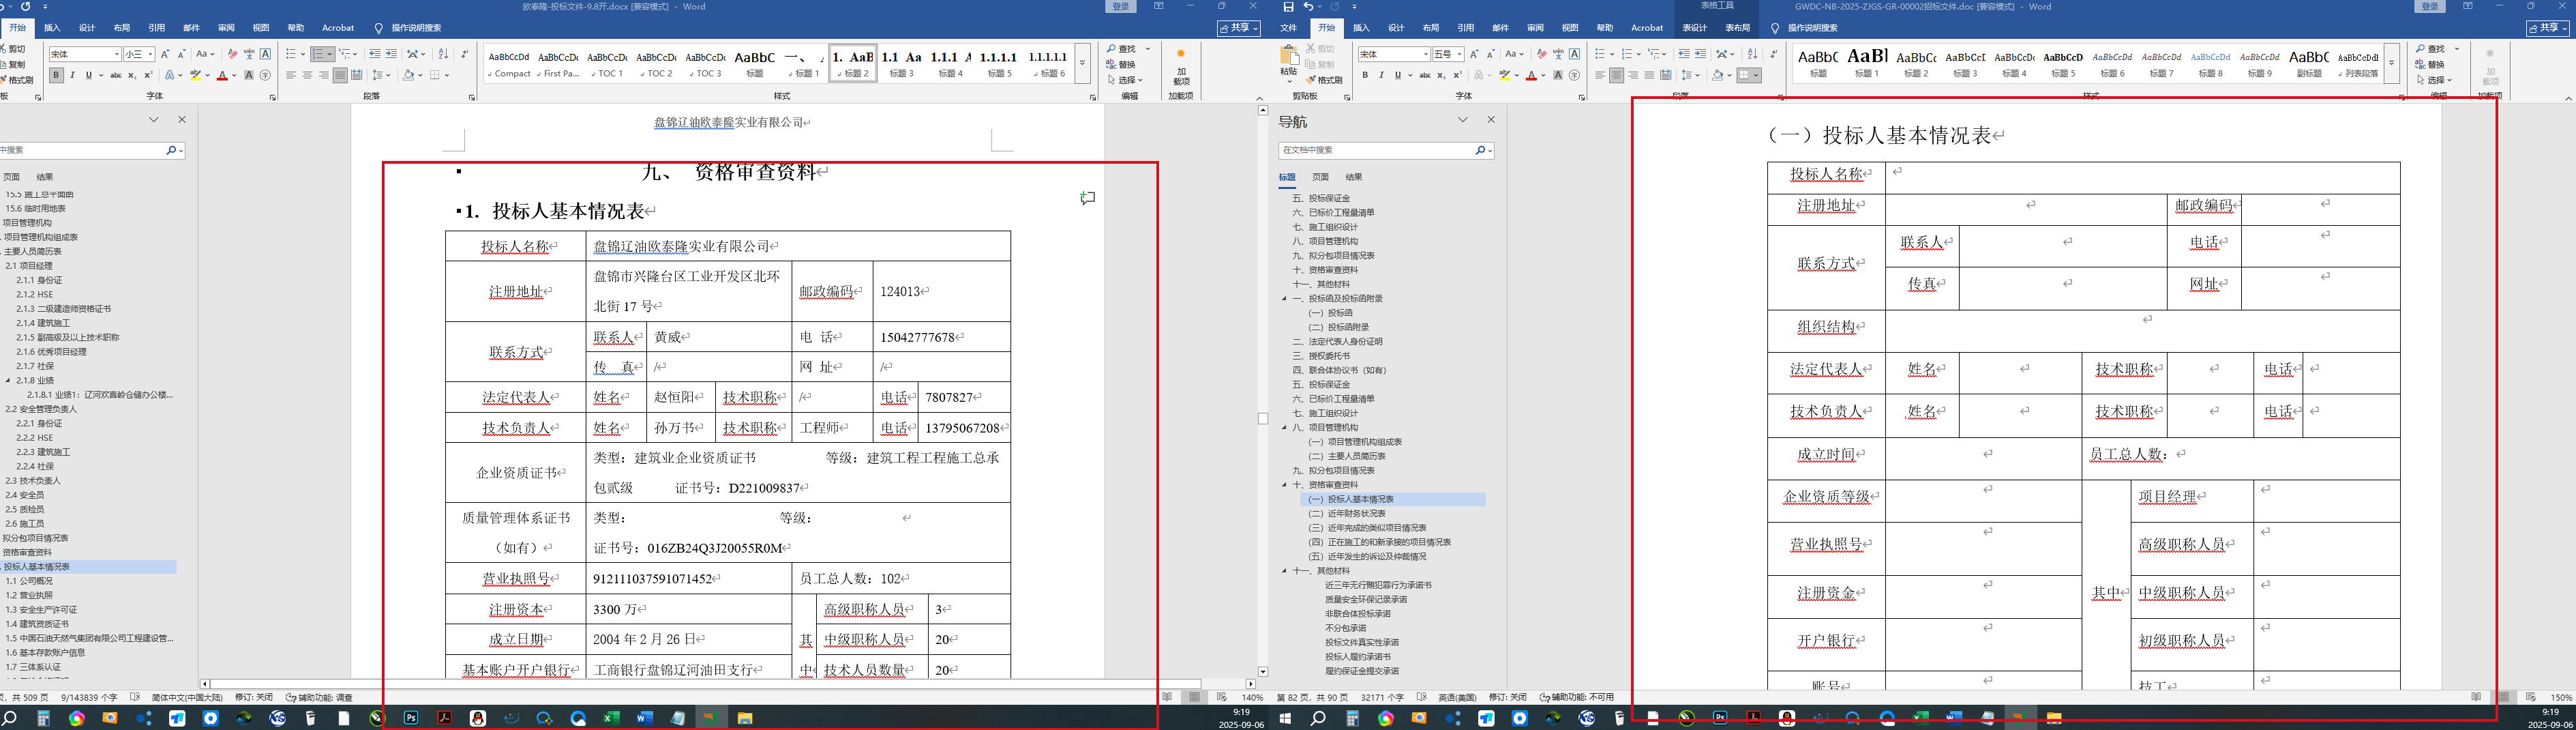The width and height of the screenshot is (2576, 730).
Task: Toggle Bold in the left Word window
Action: 56,75
